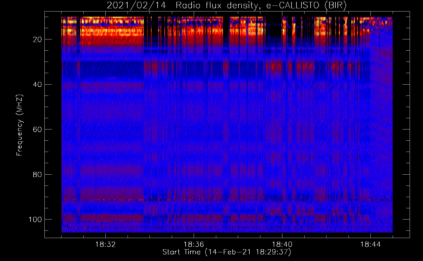
Task: Click the 60 MHz frequency tick label
Action: pos(37,129)
